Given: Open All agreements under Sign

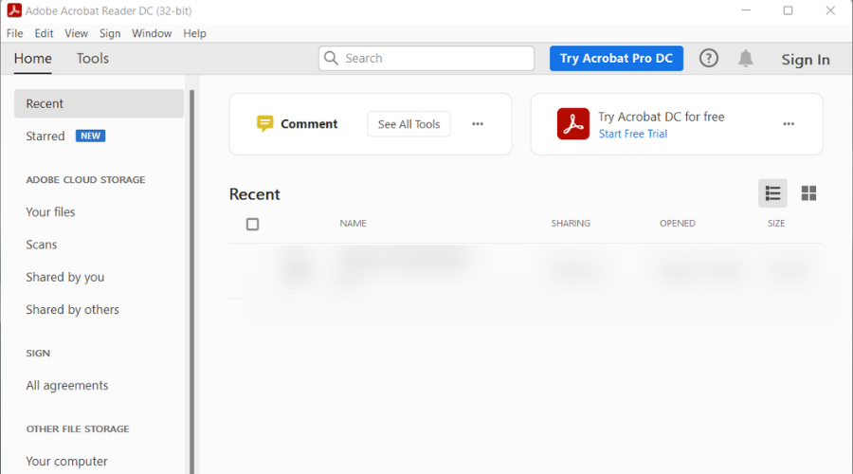Looking at the screenshot, I should pyautogui.click(x=67, y=386).
